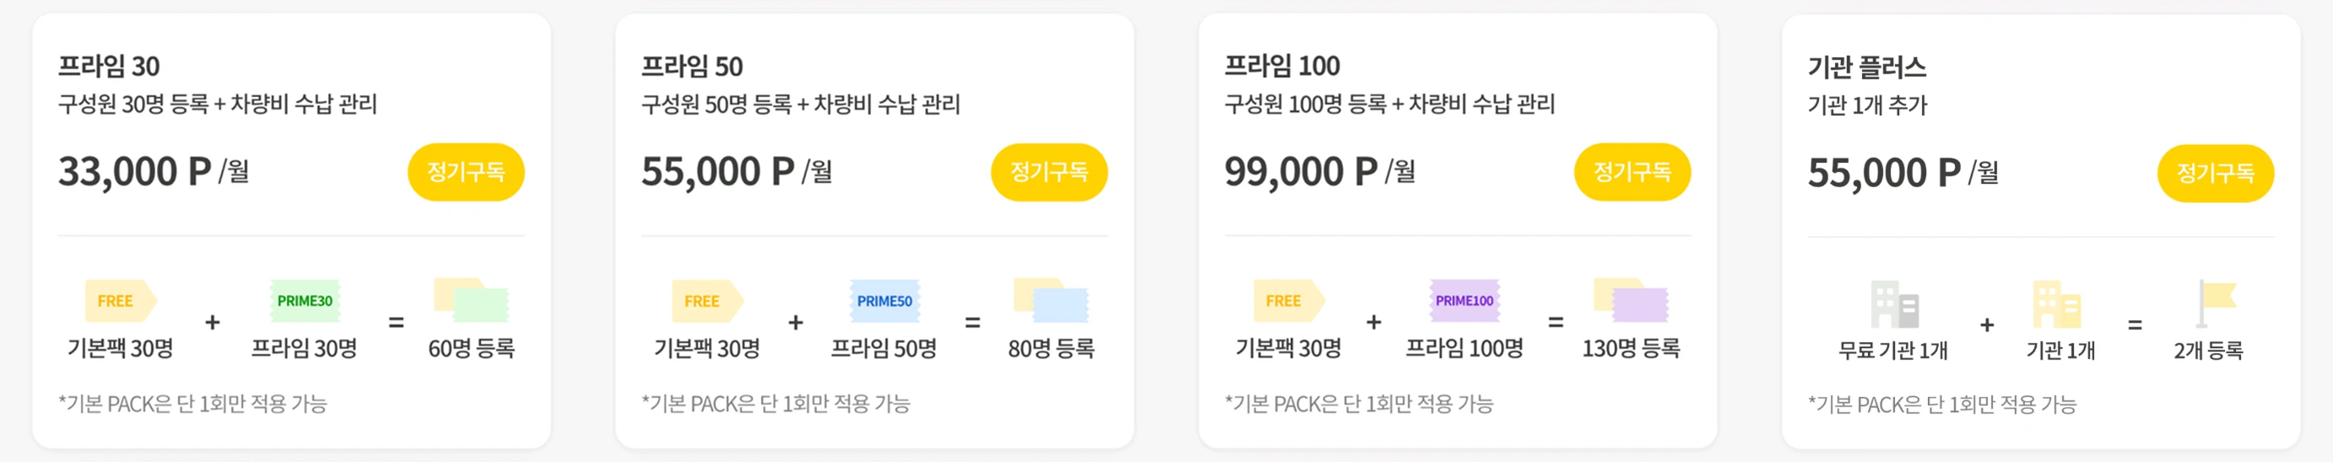The width and height of the screenshot is (2333, 462).
Task: Click the blue PRIME50 ticket icon
Action: (x=884, y=301)
